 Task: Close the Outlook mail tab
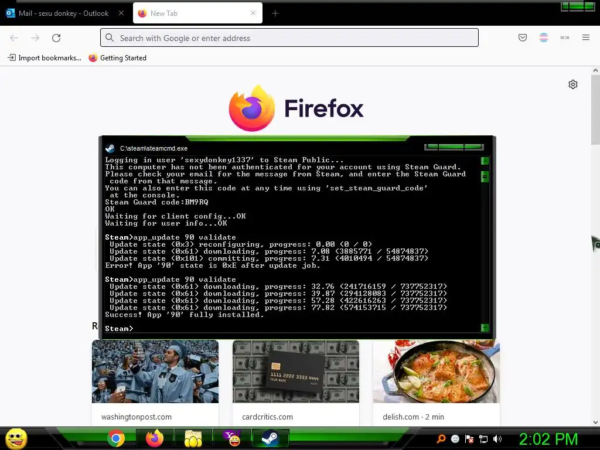tap(121, 13)
